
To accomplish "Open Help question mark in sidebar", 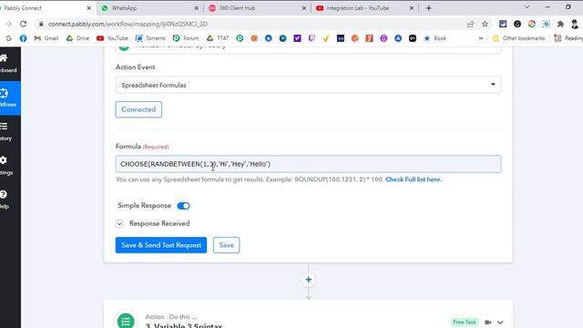I will (x=4, y=194).
